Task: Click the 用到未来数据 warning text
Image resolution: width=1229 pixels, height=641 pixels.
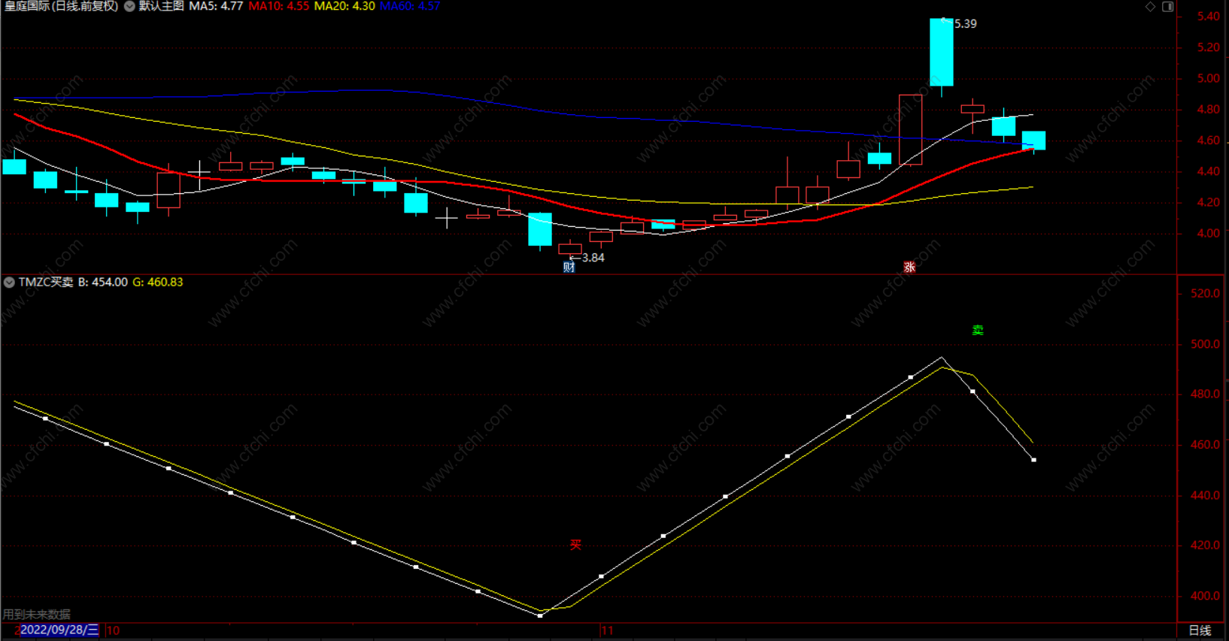Action: pos(37,614)
